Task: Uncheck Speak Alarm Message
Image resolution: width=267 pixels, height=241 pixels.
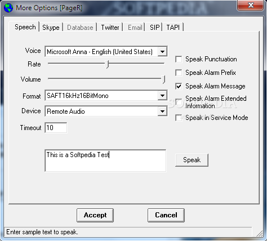Action: click(179, 86)
